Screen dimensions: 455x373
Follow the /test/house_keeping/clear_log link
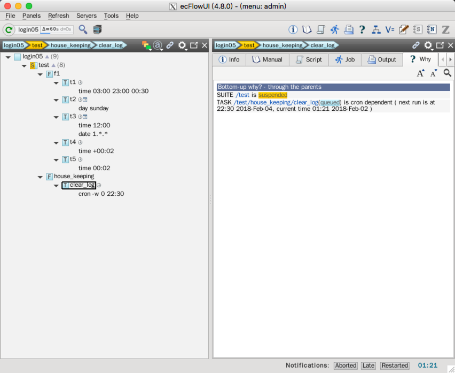click(276, 102)
